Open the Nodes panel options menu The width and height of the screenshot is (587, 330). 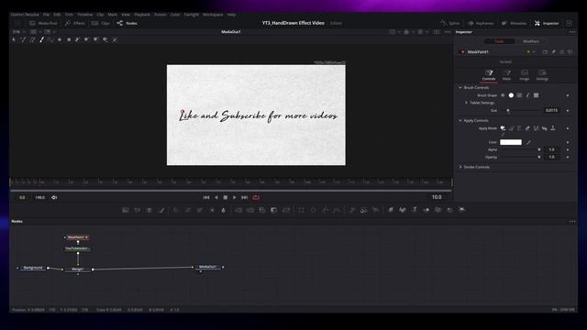click(x=572, y=222)
